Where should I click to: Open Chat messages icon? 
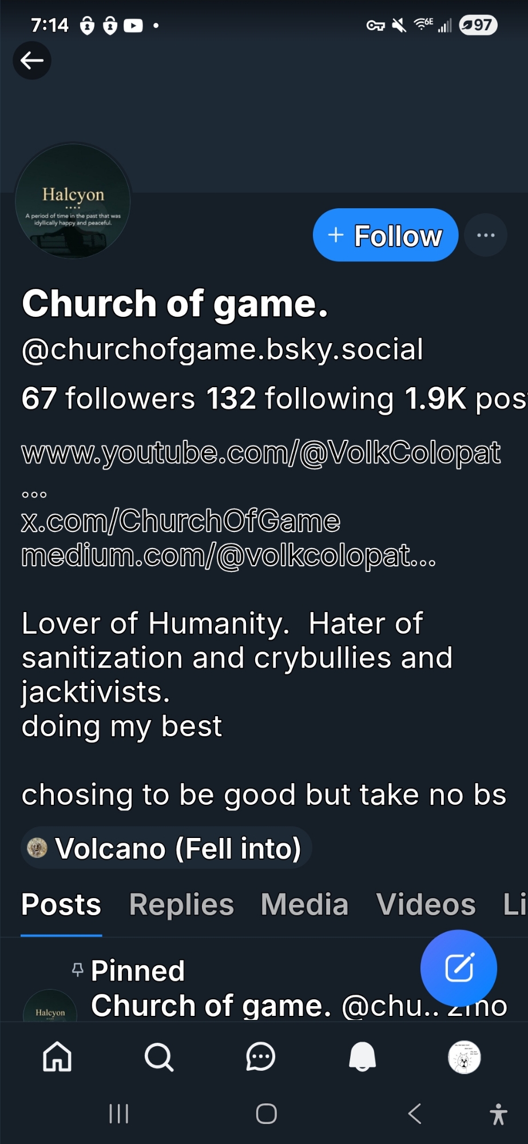261,1056
